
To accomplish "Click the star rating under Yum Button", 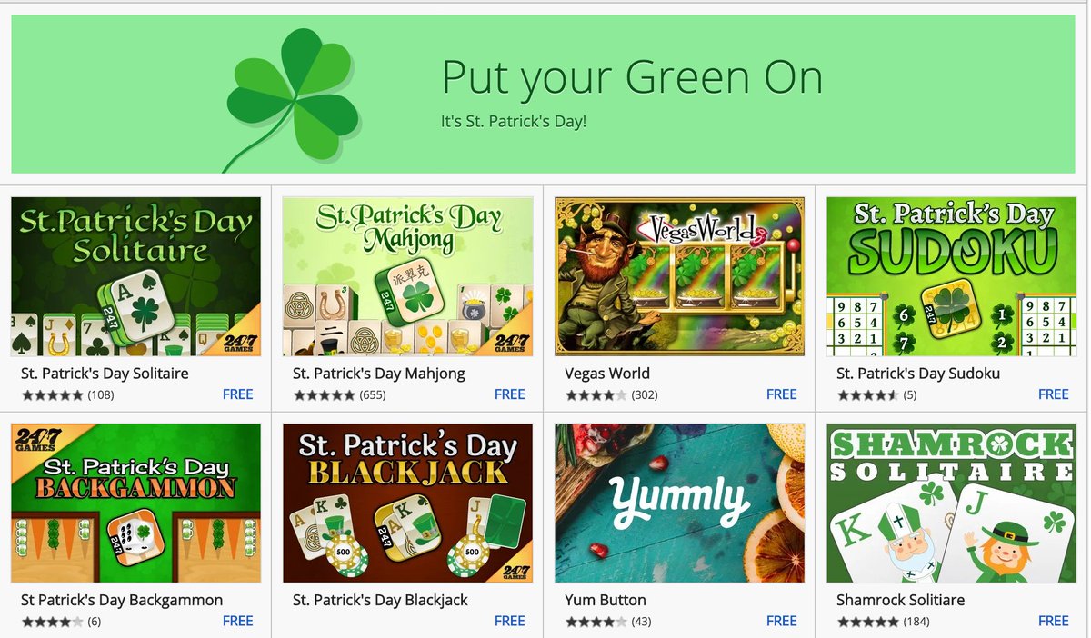I will 596,622.
